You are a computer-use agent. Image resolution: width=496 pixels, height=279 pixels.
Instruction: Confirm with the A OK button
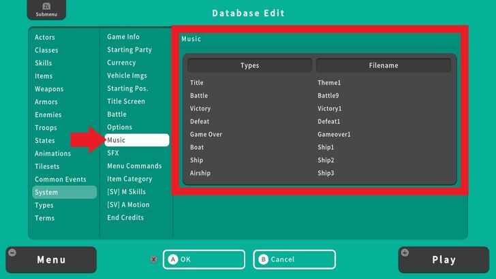[204, 259]
